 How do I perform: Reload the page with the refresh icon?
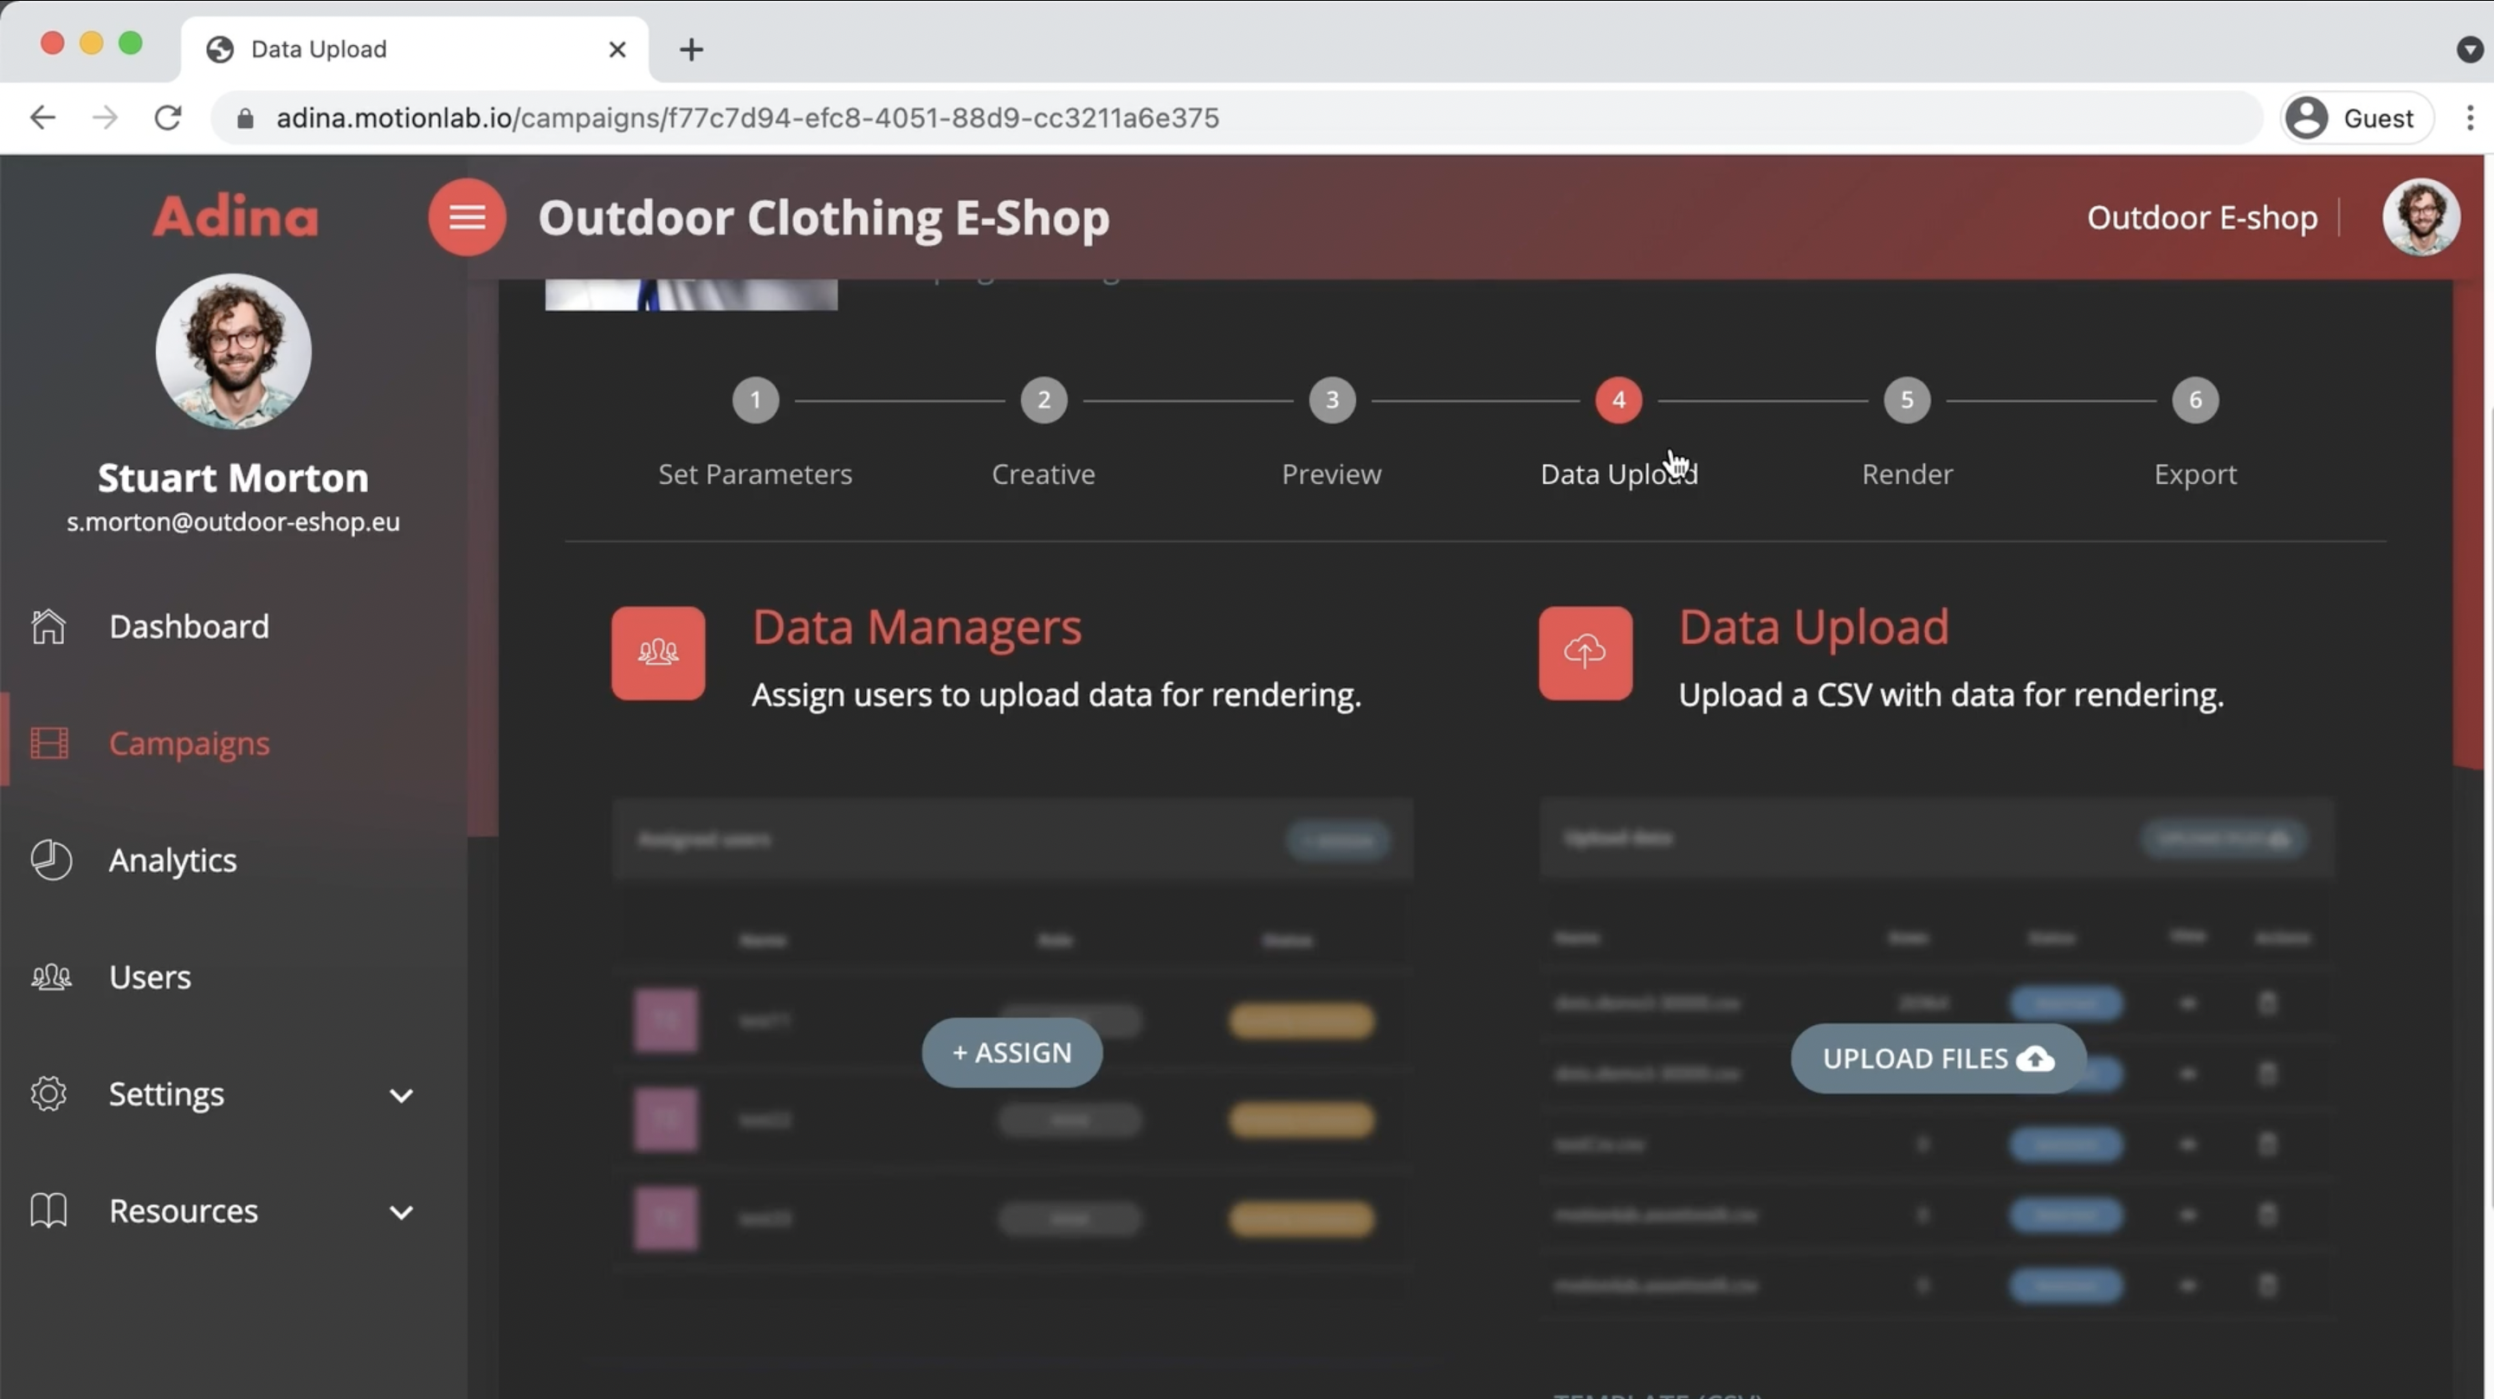pos(167,117)
